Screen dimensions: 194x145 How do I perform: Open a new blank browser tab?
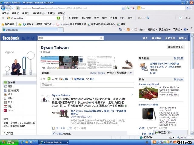(x=61, y=30)
